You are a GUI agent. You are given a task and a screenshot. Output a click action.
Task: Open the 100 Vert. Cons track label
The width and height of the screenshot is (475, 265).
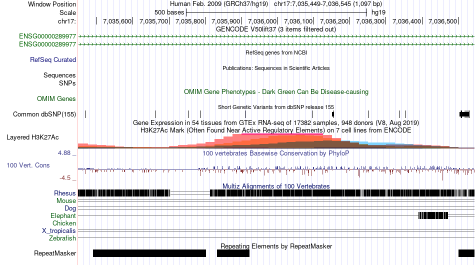click(x=28, y=165)
